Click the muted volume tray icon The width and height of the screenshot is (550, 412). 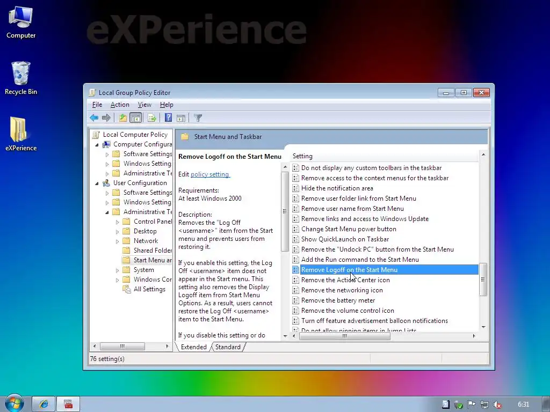(x=497, y=404)
